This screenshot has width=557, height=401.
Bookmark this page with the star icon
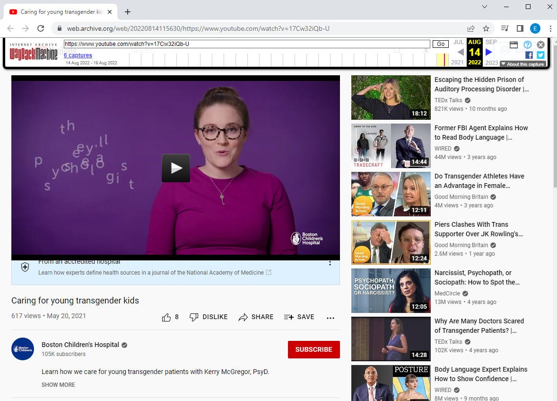tap(486, 28)
